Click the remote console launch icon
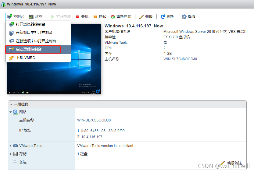Screen dimensions: 254x172 (11, 49)
